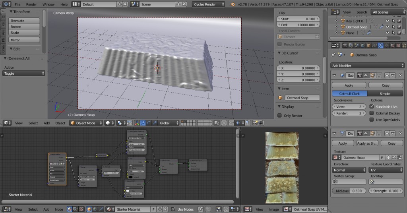Viewport: 407px width, 213px height.
Task: Remove the Subsurf modifier with X icon
Action: tap(400, 75)
